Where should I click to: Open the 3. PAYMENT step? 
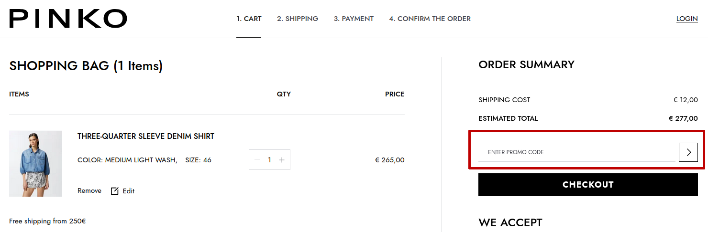click(354, 19)
